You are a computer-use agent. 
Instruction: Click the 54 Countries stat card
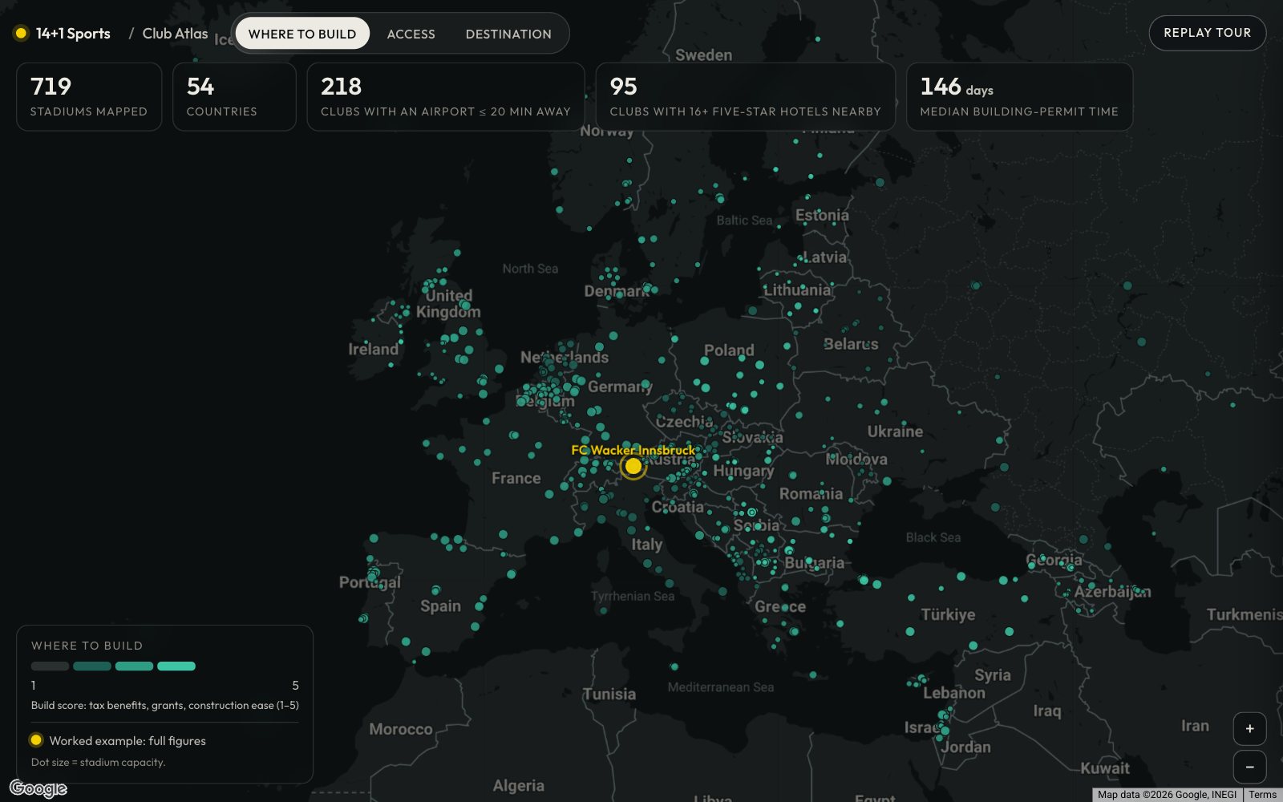coord(234,97)
